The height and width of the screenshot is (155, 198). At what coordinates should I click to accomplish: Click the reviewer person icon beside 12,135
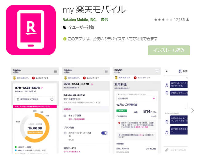[x=188, y=20]
